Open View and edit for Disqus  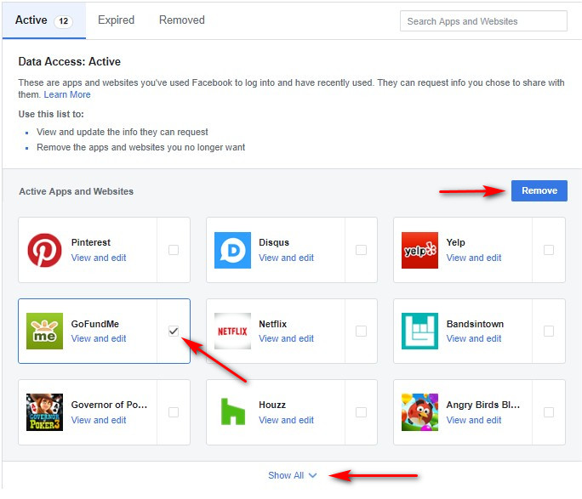tap(286, 258)
